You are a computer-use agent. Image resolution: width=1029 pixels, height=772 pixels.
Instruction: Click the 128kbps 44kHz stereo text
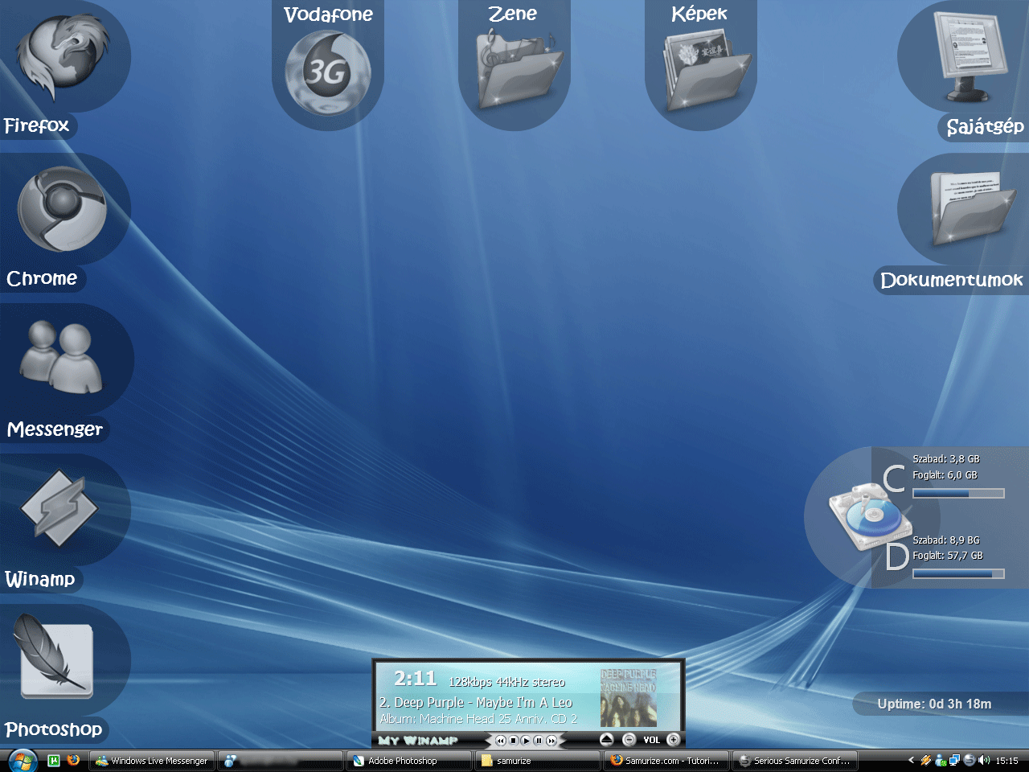point(506,682)
